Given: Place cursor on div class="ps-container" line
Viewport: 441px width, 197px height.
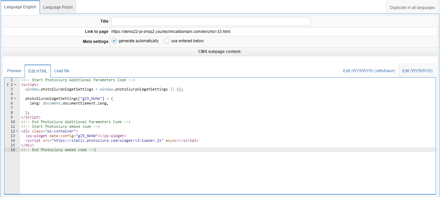Looking at the screenshot, I should (49, 131).
